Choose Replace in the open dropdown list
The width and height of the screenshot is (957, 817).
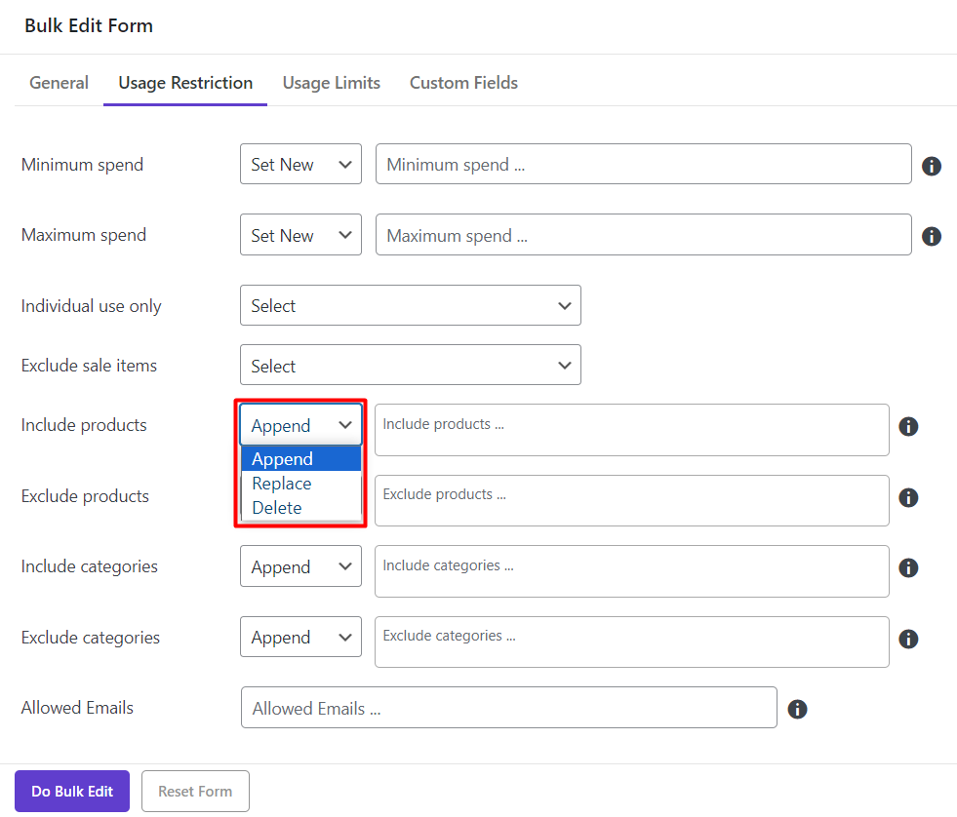[282, 484]
